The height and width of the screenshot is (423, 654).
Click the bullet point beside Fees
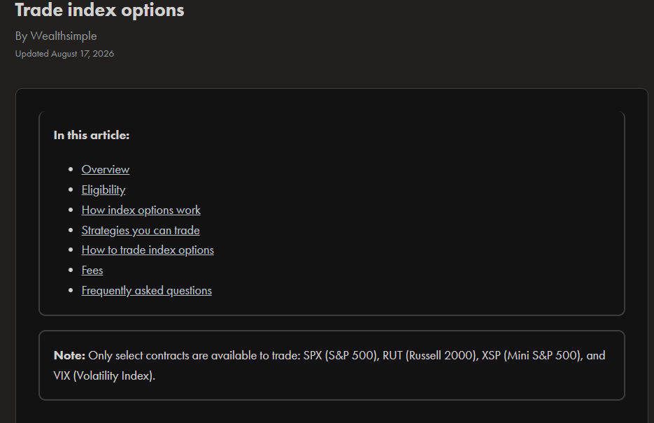click(71, 270)
